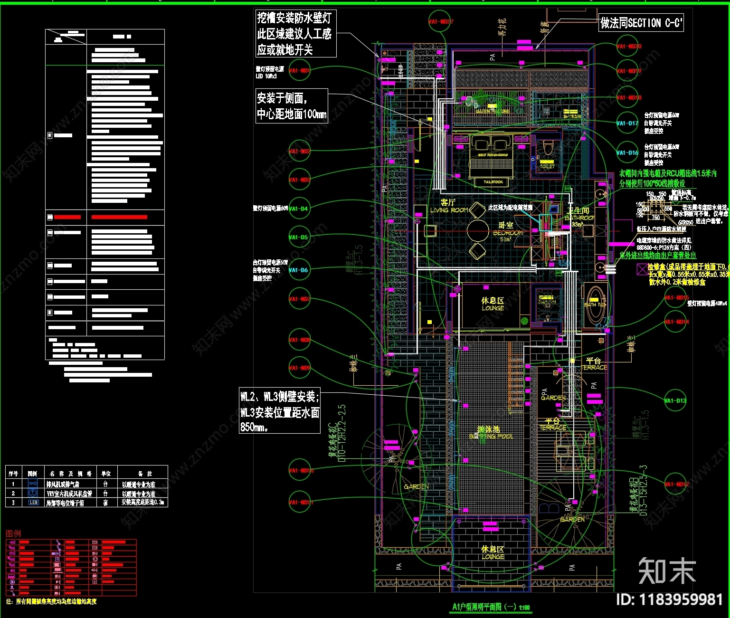The height and width of the screenshot is (618, 730).
Task: Select the red '图例' legend heading
Action: 13,533
